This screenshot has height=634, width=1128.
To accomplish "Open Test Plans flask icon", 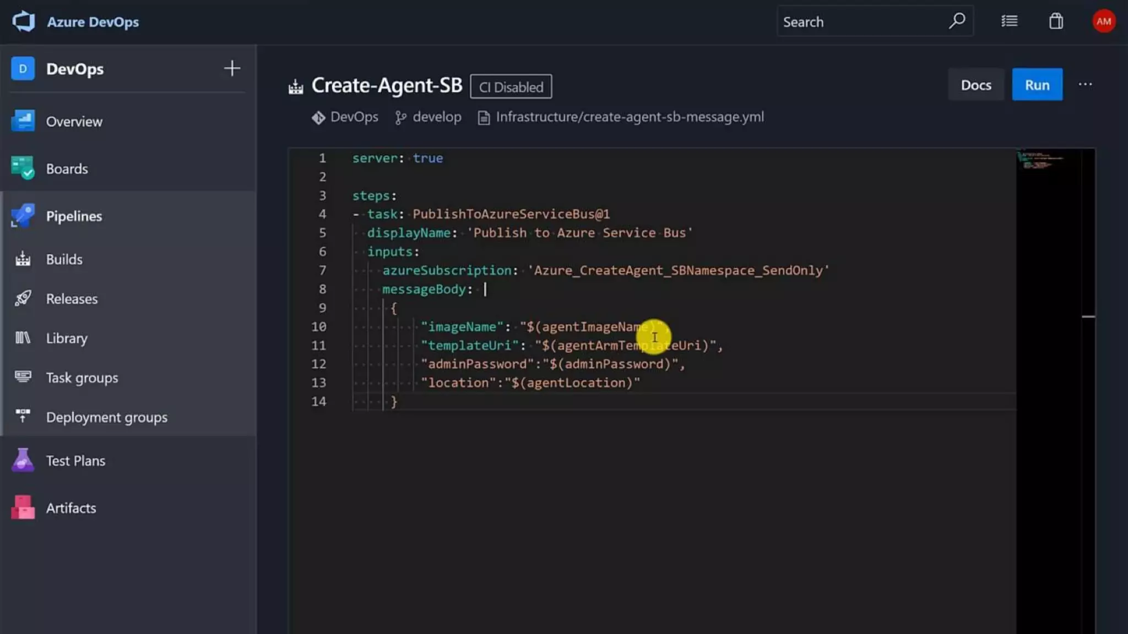I will pos(23,461).
